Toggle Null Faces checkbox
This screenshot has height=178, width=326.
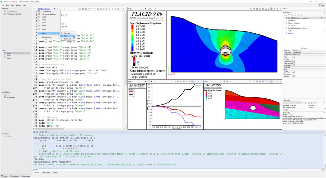[294, 65]
